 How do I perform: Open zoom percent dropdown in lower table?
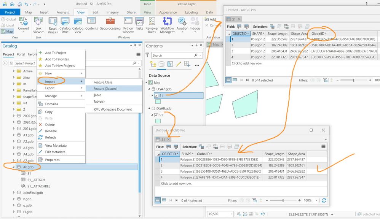tap(316, 200)
